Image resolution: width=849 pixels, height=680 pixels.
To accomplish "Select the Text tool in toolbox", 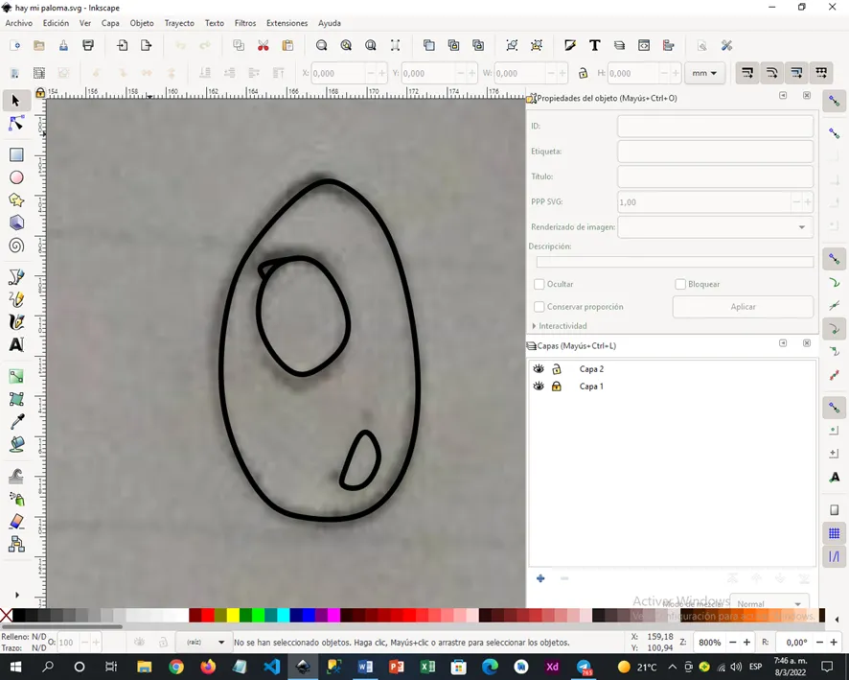I will (16, 345).
